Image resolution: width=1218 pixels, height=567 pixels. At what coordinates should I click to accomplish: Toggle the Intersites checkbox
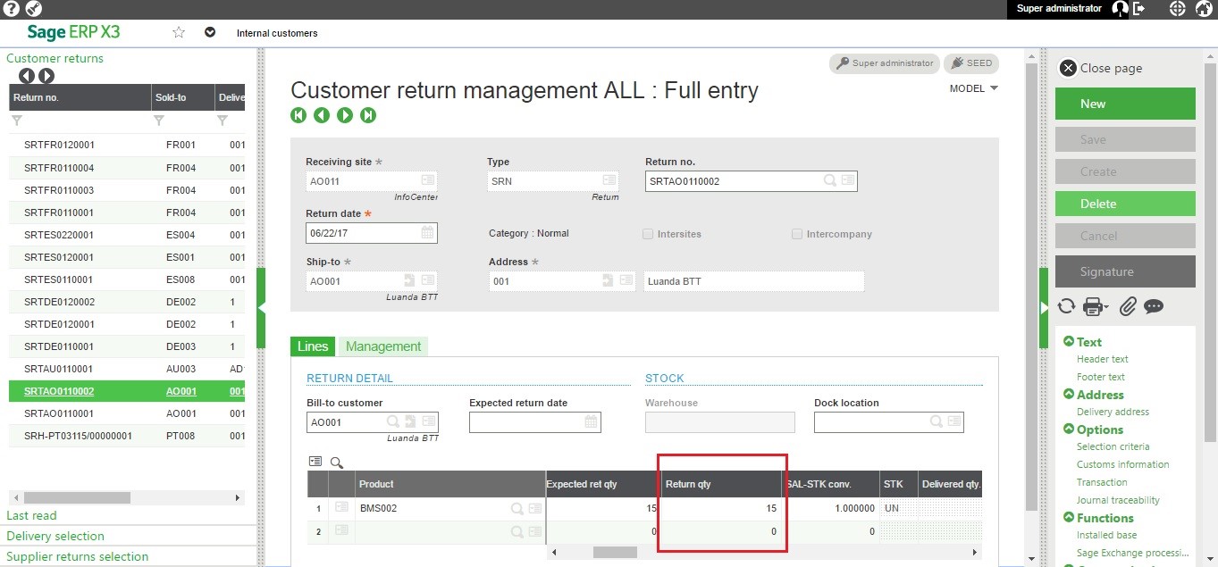(648, 234)
